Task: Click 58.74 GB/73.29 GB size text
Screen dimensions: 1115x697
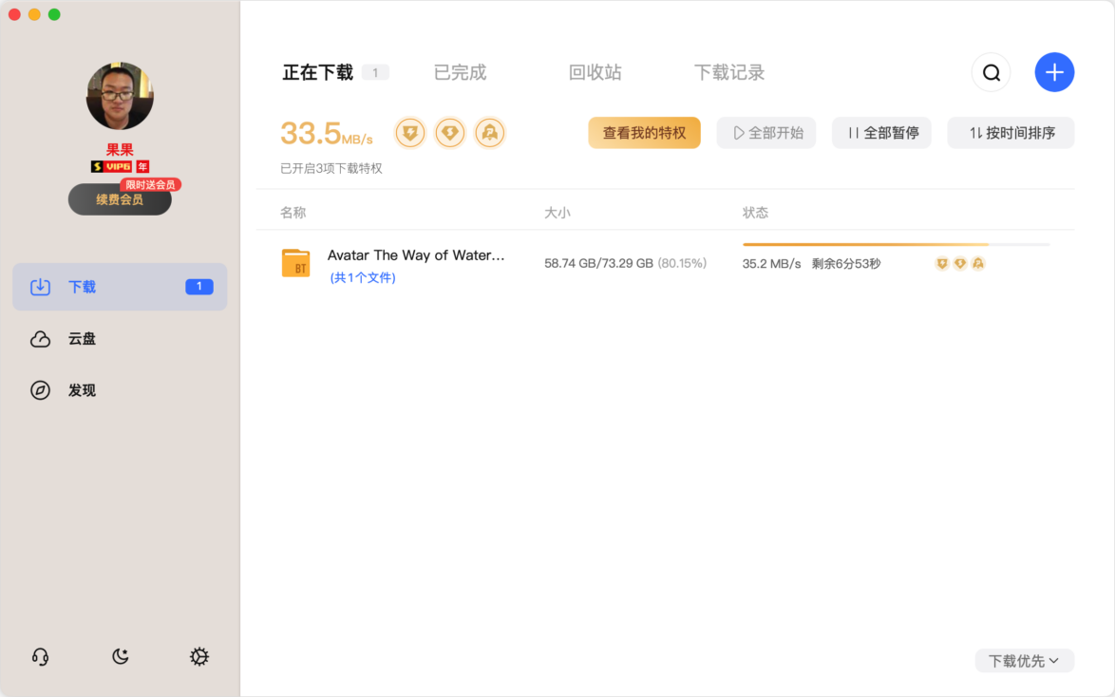Action: [x=598, y=264]
